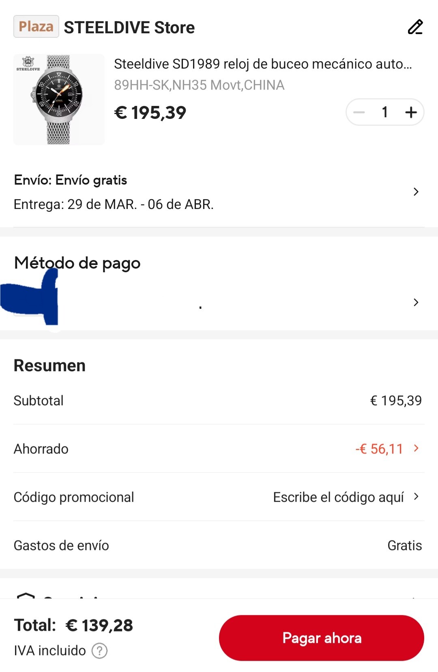Expand the shipping options chevron
Screen dimensions: 438x672
tap(416, 192)
